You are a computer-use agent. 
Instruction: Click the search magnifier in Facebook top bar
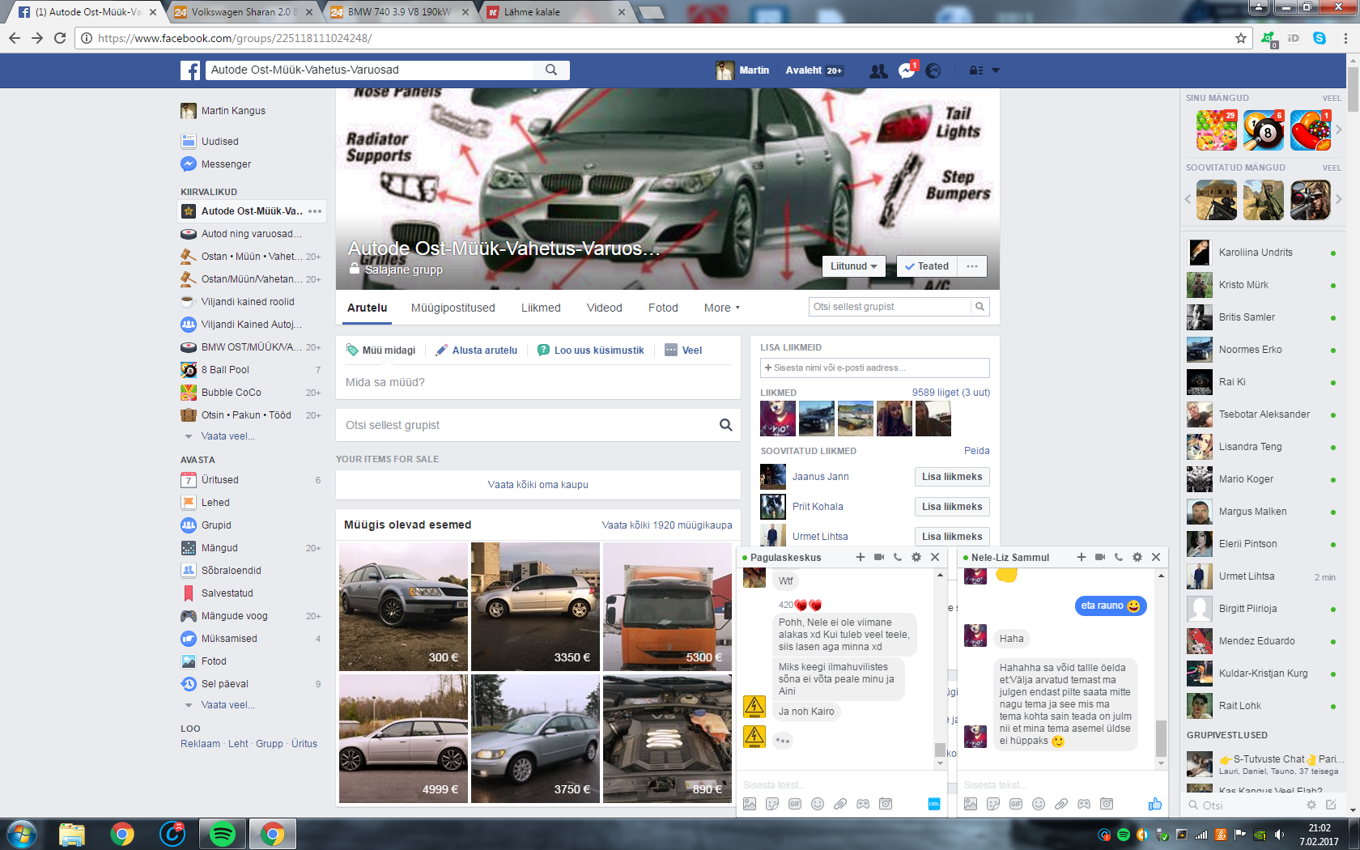pyautogui.click(x=551, y=70)
